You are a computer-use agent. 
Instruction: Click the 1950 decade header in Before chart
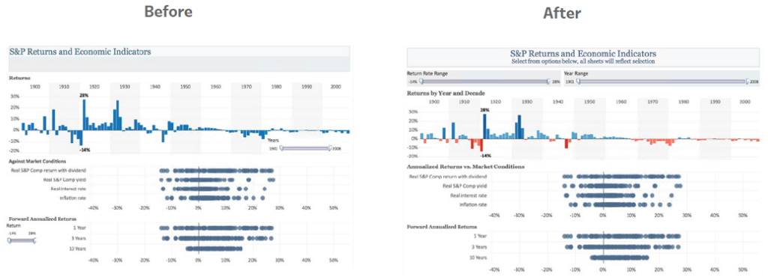(x=186, y=87)
